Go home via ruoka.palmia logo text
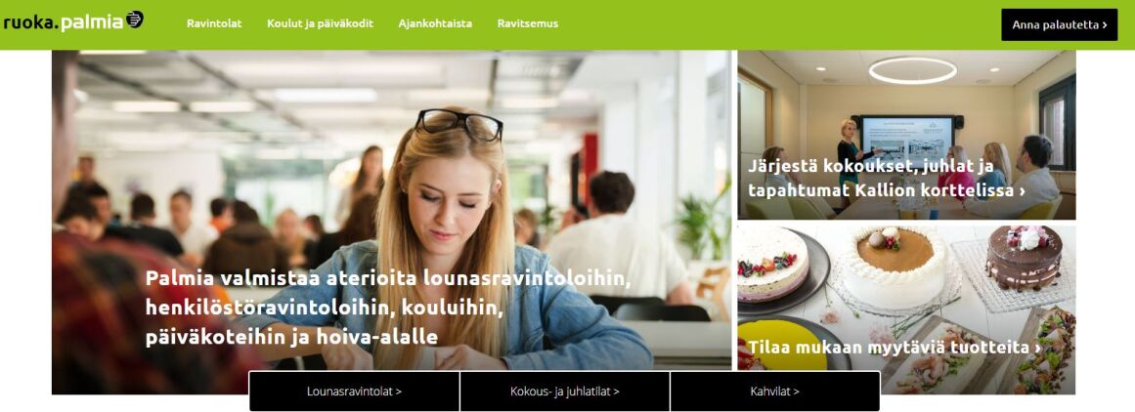Screen dimensions: 1135x412 coord(63,22)
